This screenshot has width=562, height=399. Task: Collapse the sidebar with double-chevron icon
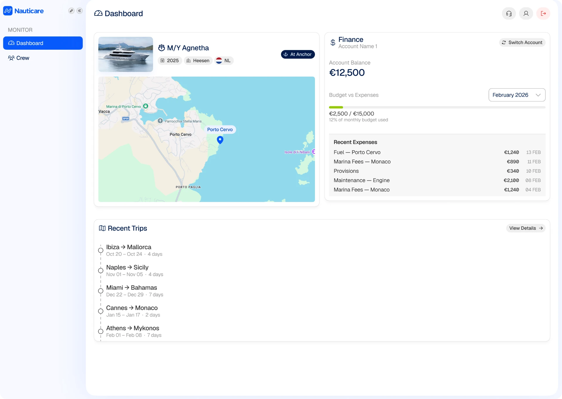(80, 11)
